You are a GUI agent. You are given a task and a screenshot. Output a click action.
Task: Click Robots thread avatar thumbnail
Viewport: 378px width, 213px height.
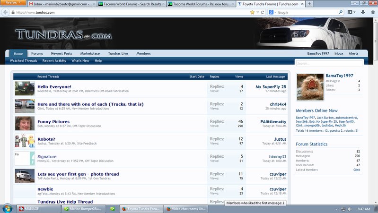25,141
